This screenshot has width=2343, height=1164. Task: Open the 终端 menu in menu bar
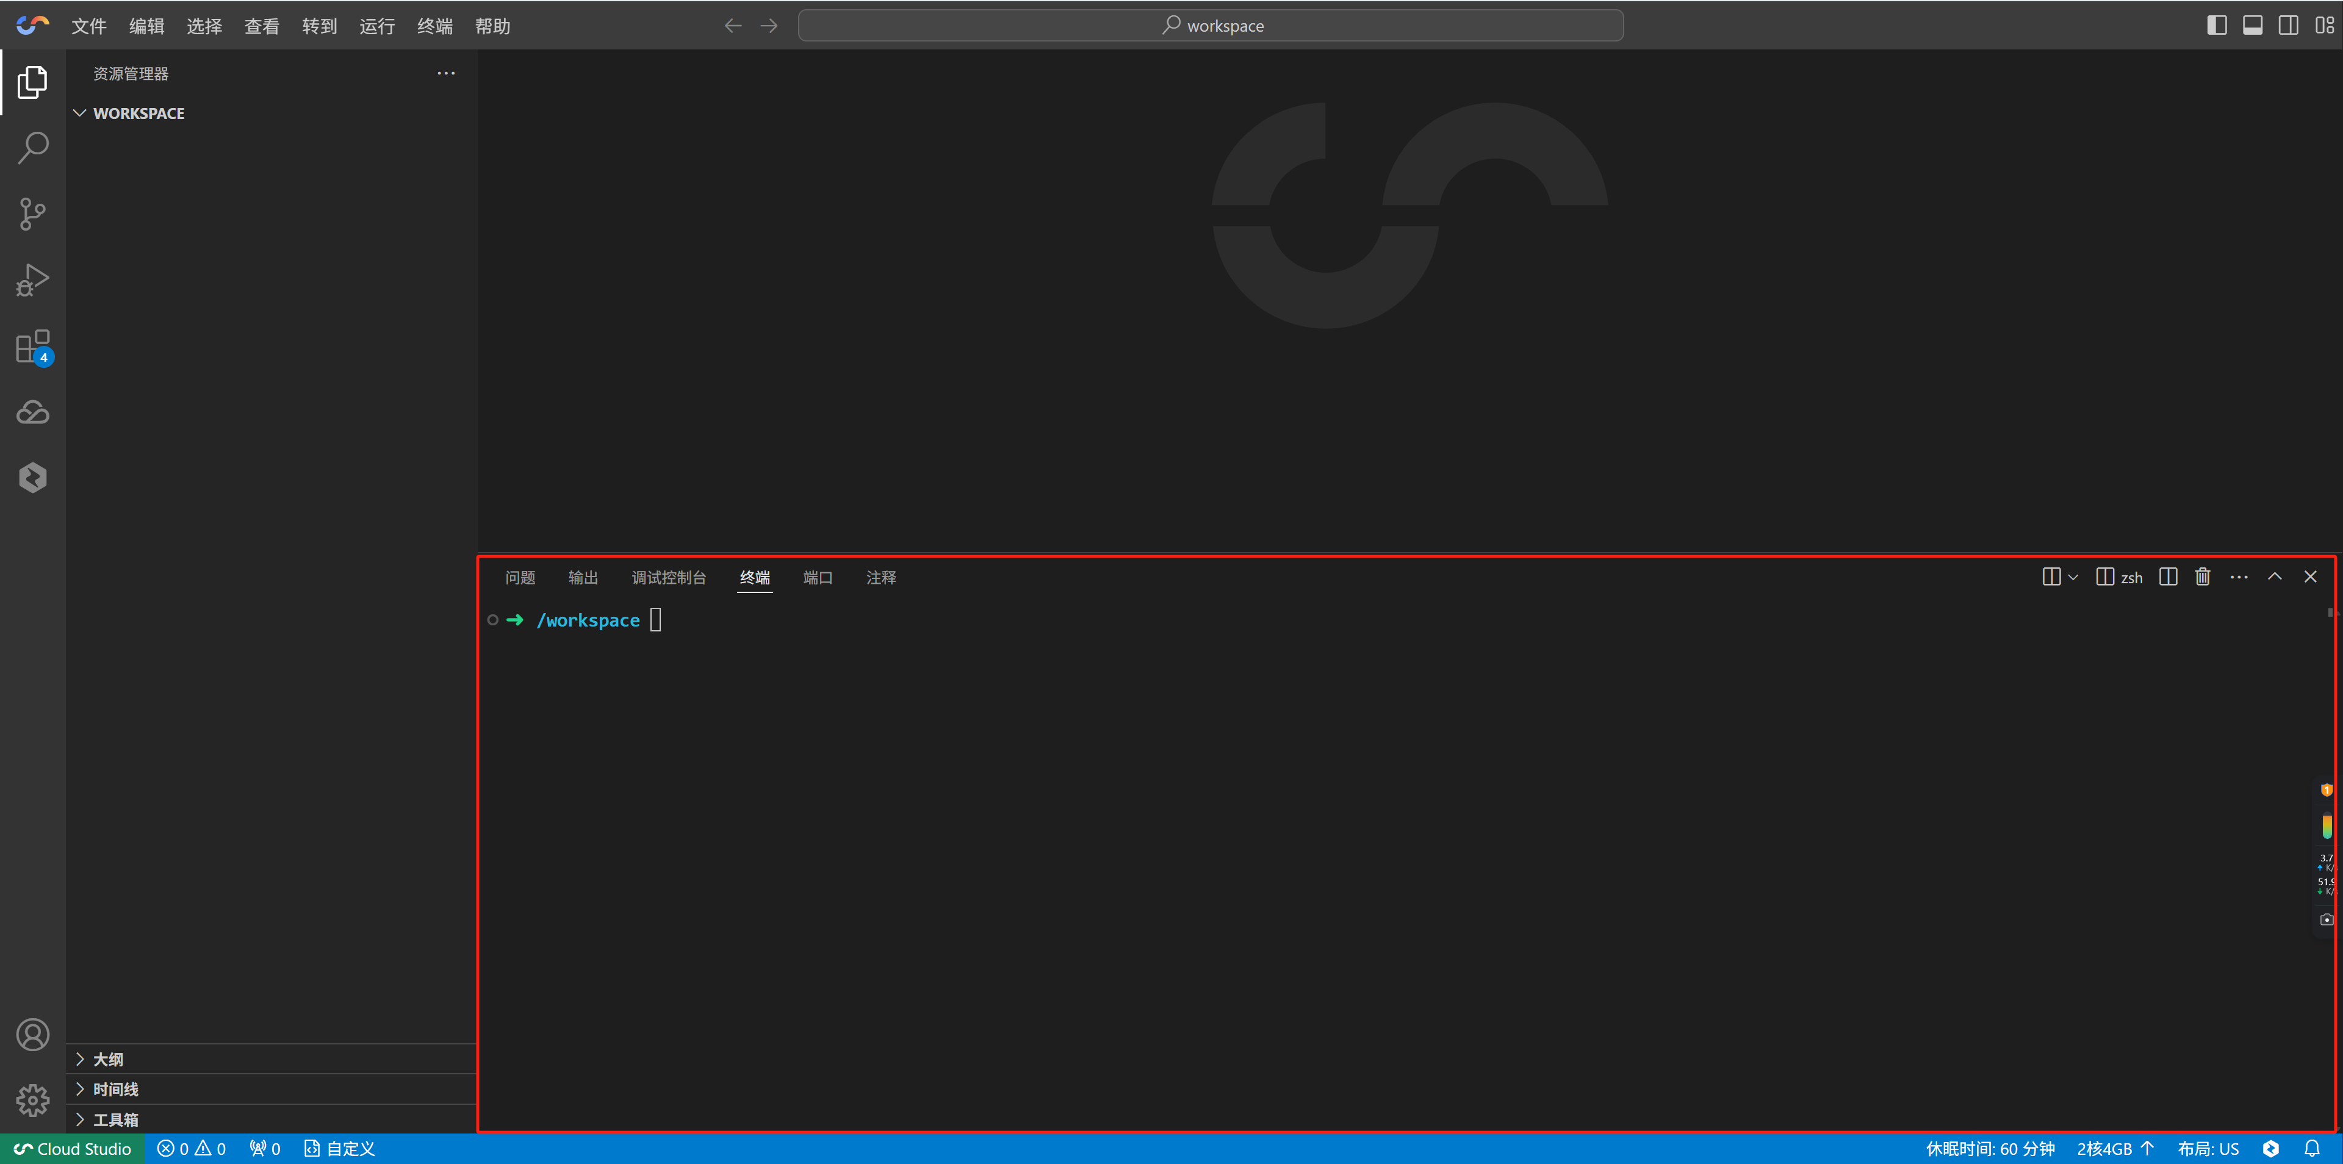435,26
